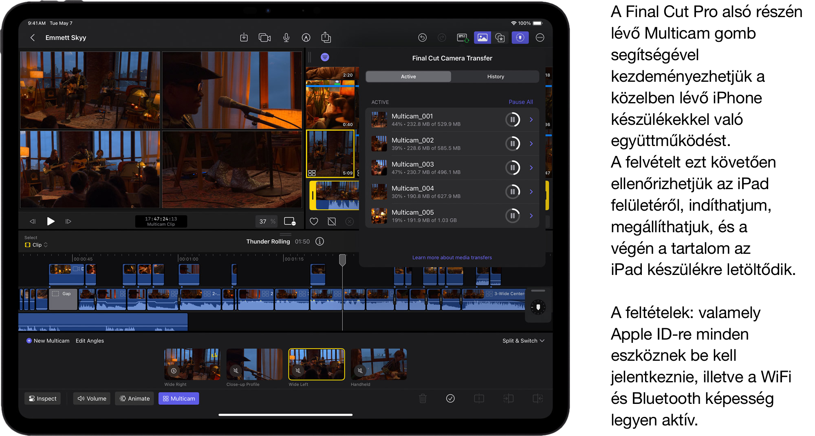Tap the checkmark enable clip icon

pyautogui.click(x=450, y=399)
